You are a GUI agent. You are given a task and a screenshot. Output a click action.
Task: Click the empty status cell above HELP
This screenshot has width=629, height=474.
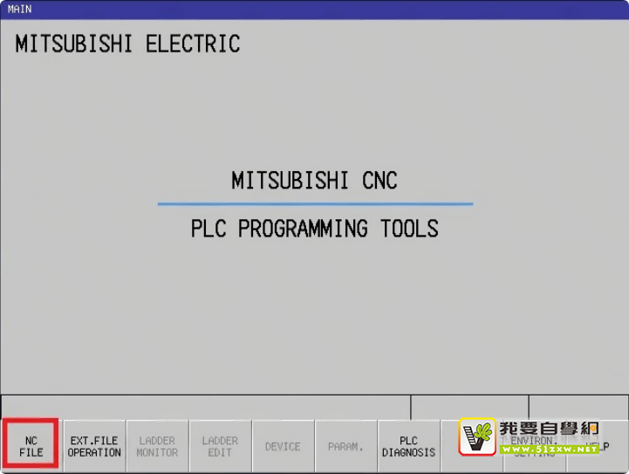point(578,406)
